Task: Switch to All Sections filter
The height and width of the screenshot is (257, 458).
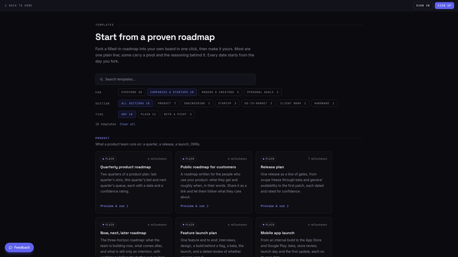Action: (x=136, y=103)
